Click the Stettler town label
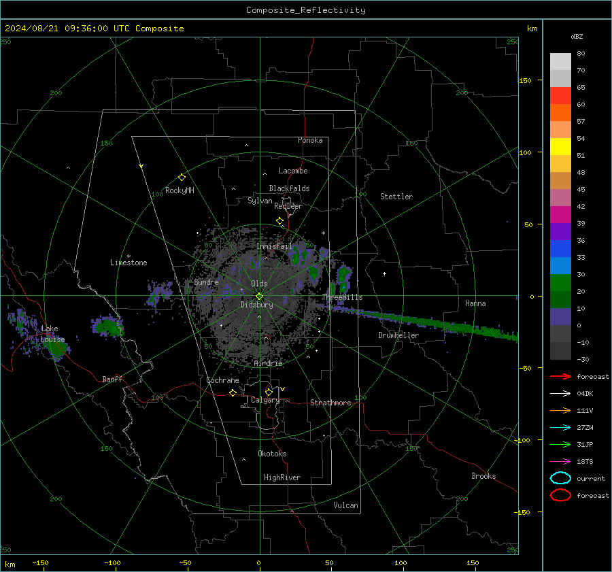The height and width of the screenshot is (572, 612). coord(396,197)
